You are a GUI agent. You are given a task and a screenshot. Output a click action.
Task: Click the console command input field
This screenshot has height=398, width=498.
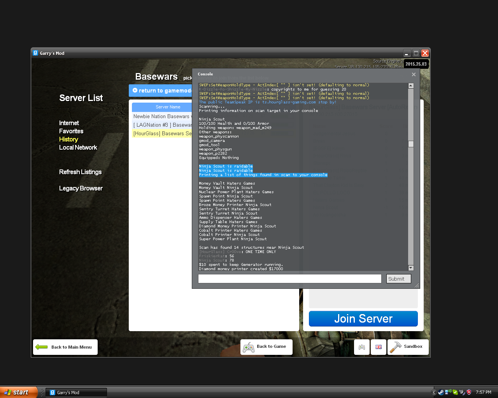pos(290,279)
